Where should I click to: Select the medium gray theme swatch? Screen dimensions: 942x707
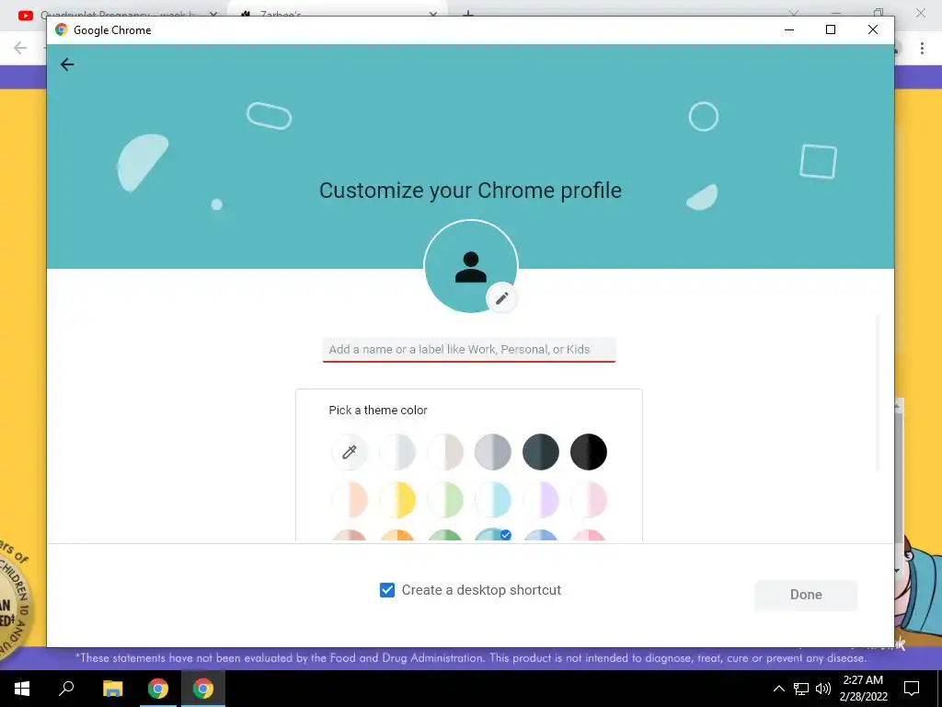[493, 452]
